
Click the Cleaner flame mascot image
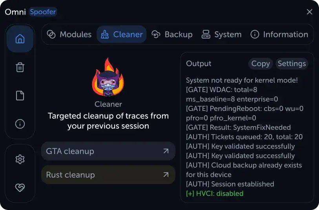coord(108,77)
